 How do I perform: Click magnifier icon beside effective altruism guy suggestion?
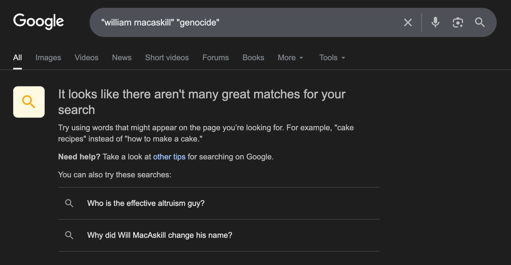point(69,203)
